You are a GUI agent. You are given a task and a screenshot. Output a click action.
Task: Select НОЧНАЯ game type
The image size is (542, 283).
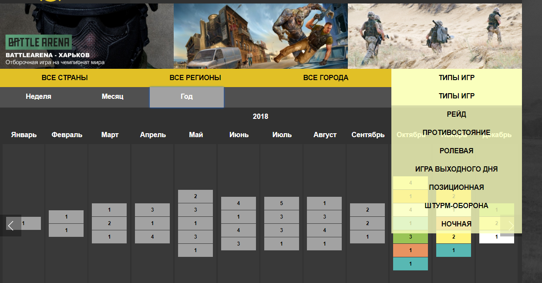pos(457,224)
